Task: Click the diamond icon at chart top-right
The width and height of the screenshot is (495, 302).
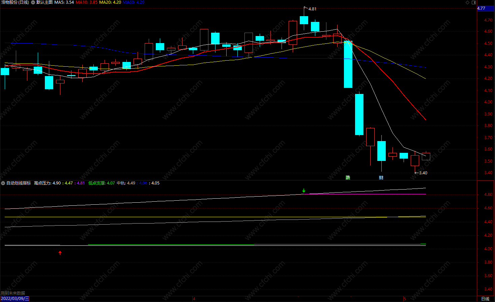Action: point(467,2)
